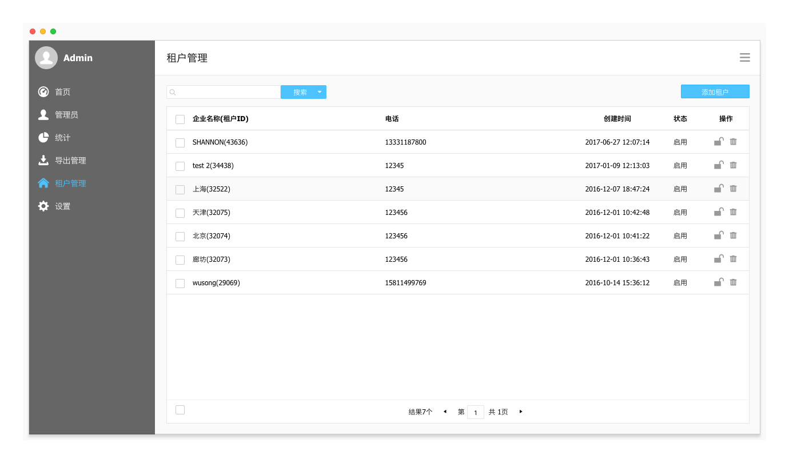Image resolution: width=789 pixels, height=463 pixels.
Task: Check the SHANNON(43636) row checkbox
Action: (x=180, y=143)
